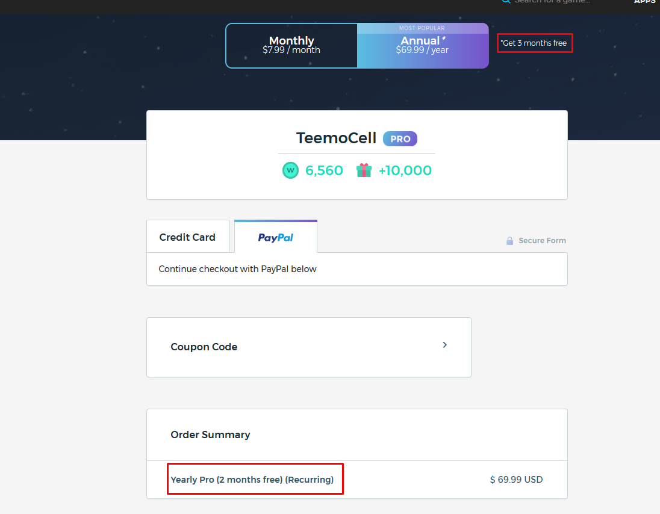Switch to the PayPal tab
The image size is (660, 514).
coord(276,237)
